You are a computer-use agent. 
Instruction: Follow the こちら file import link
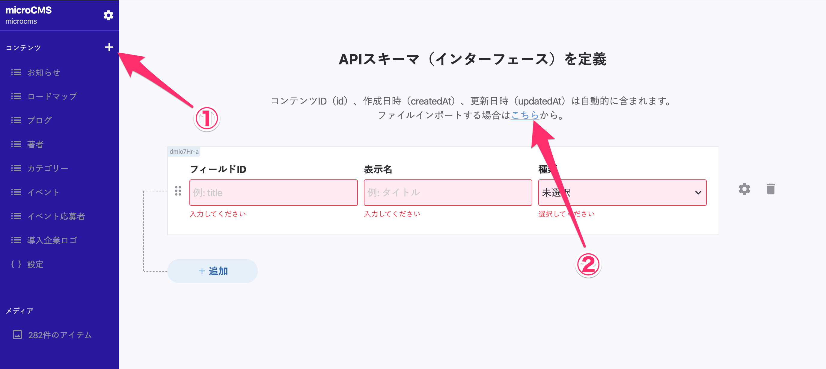(x=524, y=115)
